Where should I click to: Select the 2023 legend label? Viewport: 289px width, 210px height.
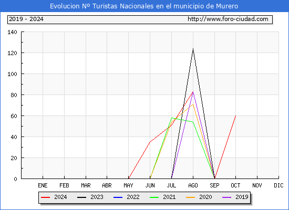[97, 197]
